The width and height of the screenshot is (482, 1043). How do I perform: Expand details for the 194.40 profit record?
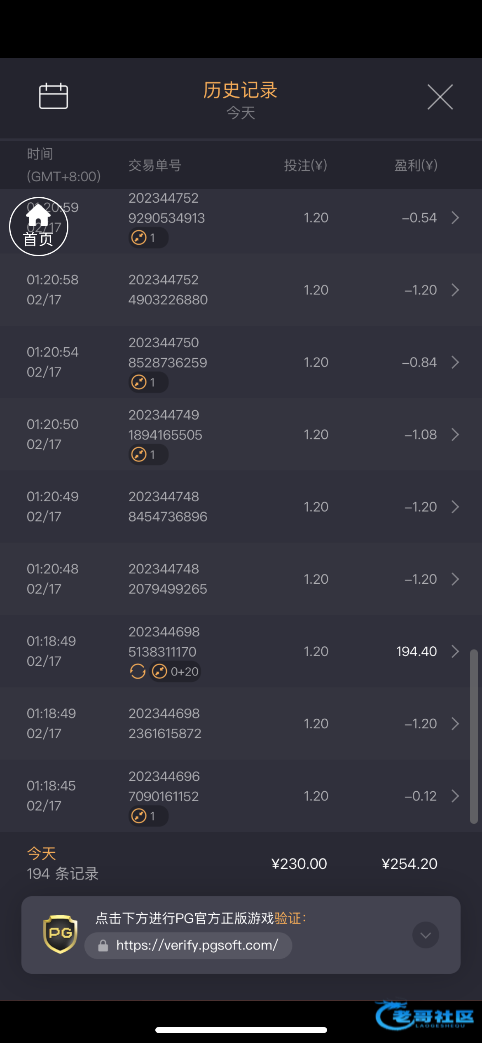point(455,651)
